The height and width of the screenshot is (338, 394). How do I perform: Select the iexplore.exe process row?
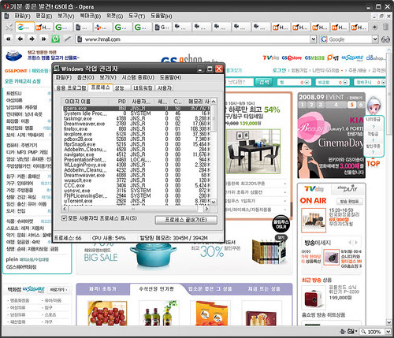(136, 134)
